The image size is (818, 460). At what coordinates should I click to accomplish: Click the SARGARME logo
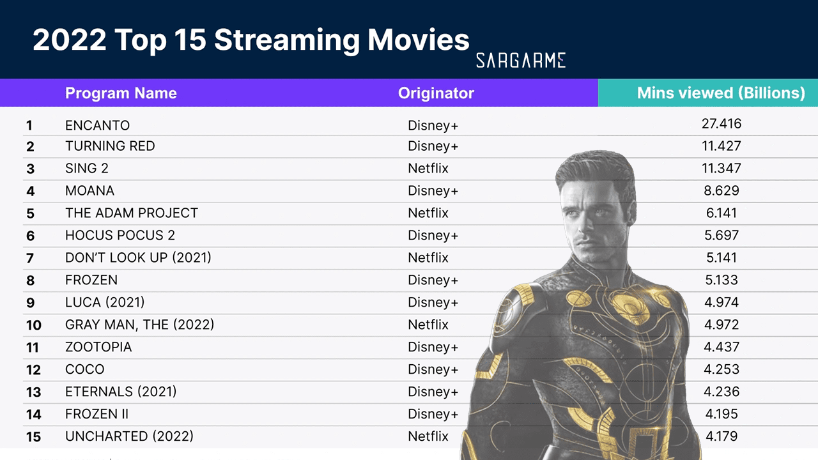point(520,61)
